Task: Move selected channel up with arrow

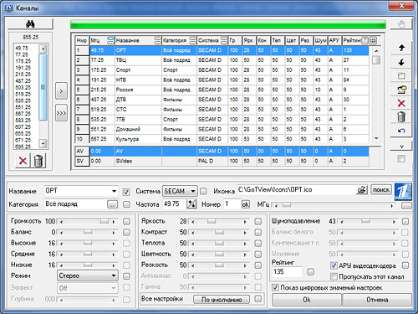Action: pyautogui.click(x=401, y=48)
